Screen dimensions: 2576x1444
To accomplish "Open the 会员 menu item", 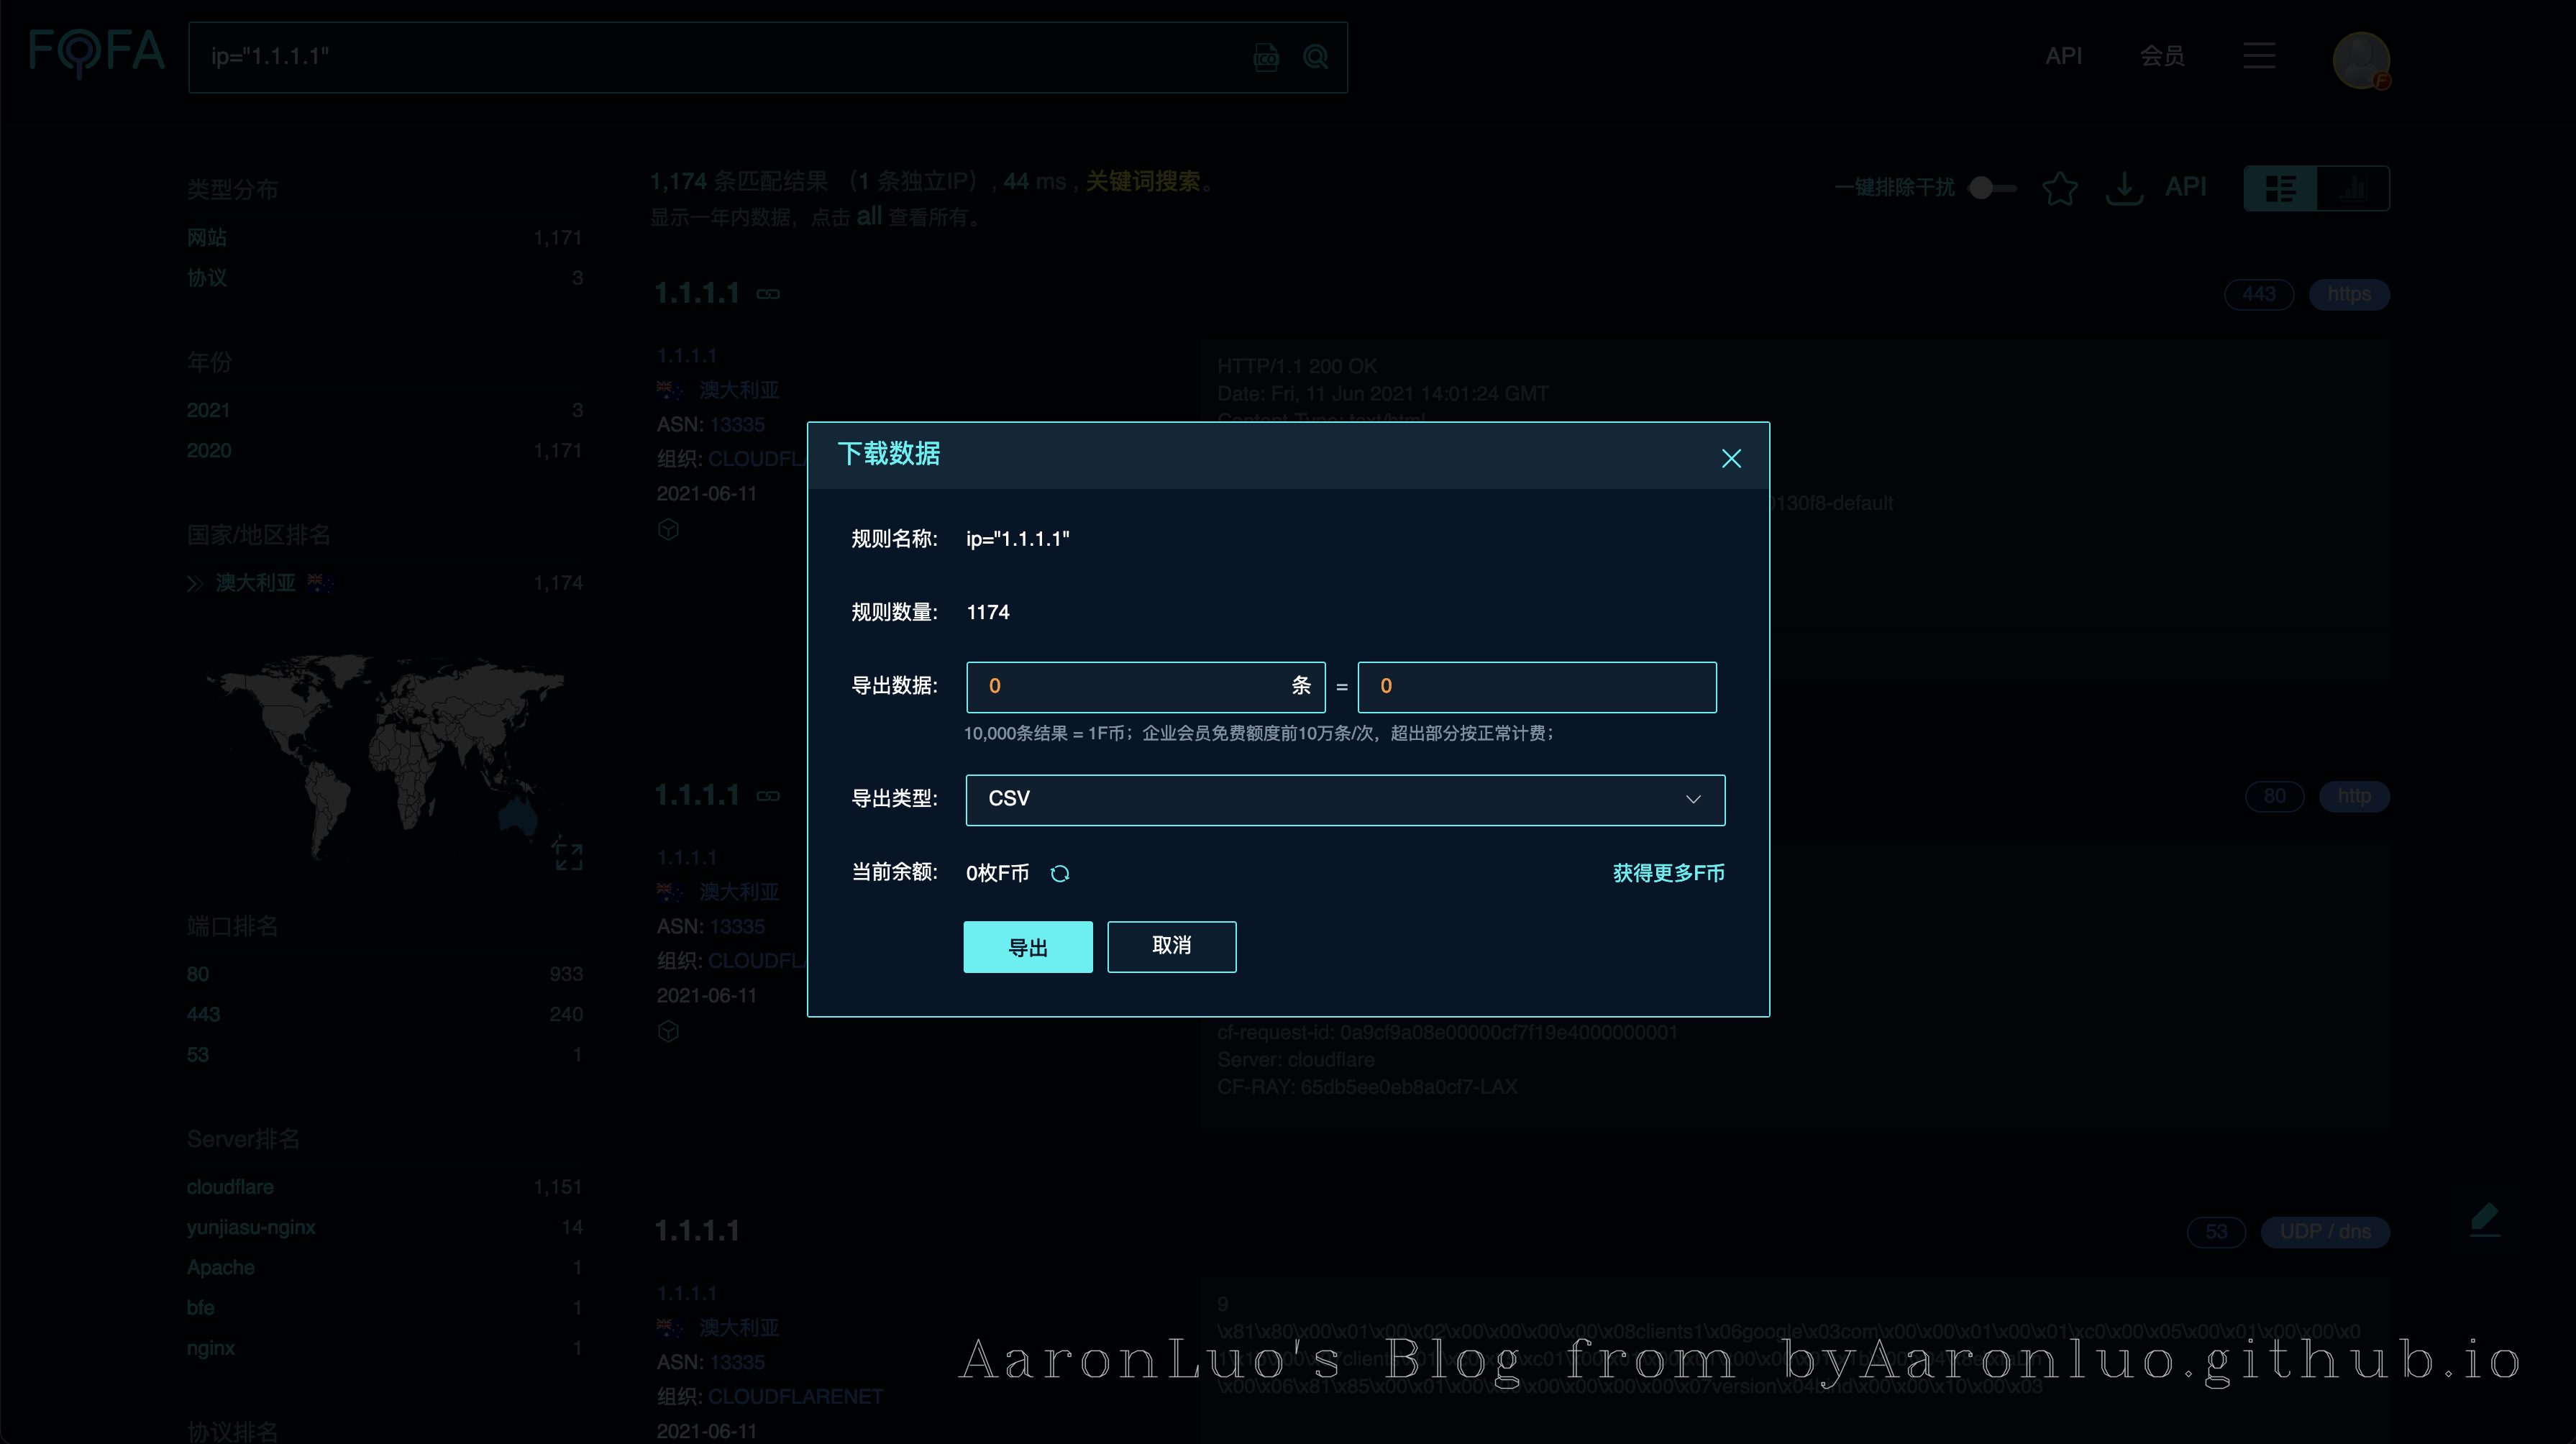I will point(2162,56).
